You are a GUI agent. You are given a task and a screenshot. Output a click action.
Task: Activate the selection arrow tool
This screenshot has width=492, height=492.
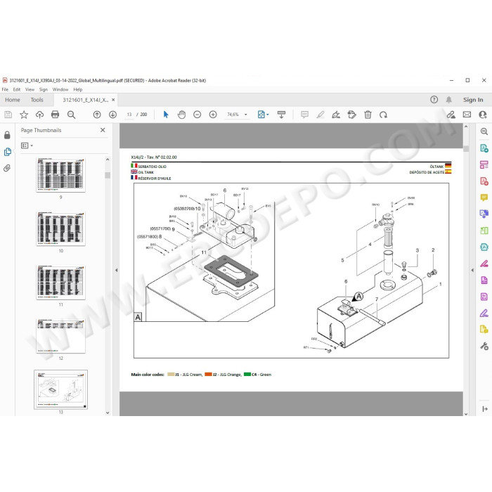coord(166,115)
